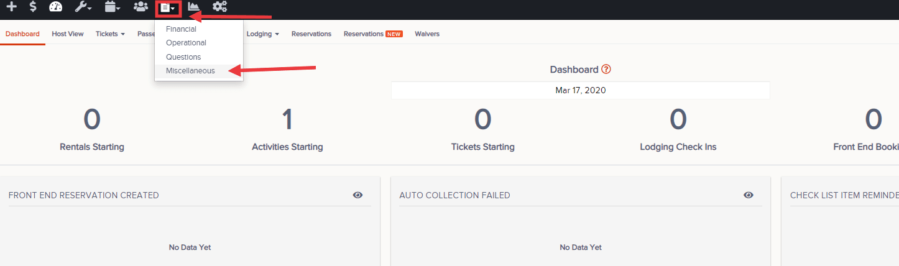Click the Dashboard page title
The image size is (899, 266).
574,70
